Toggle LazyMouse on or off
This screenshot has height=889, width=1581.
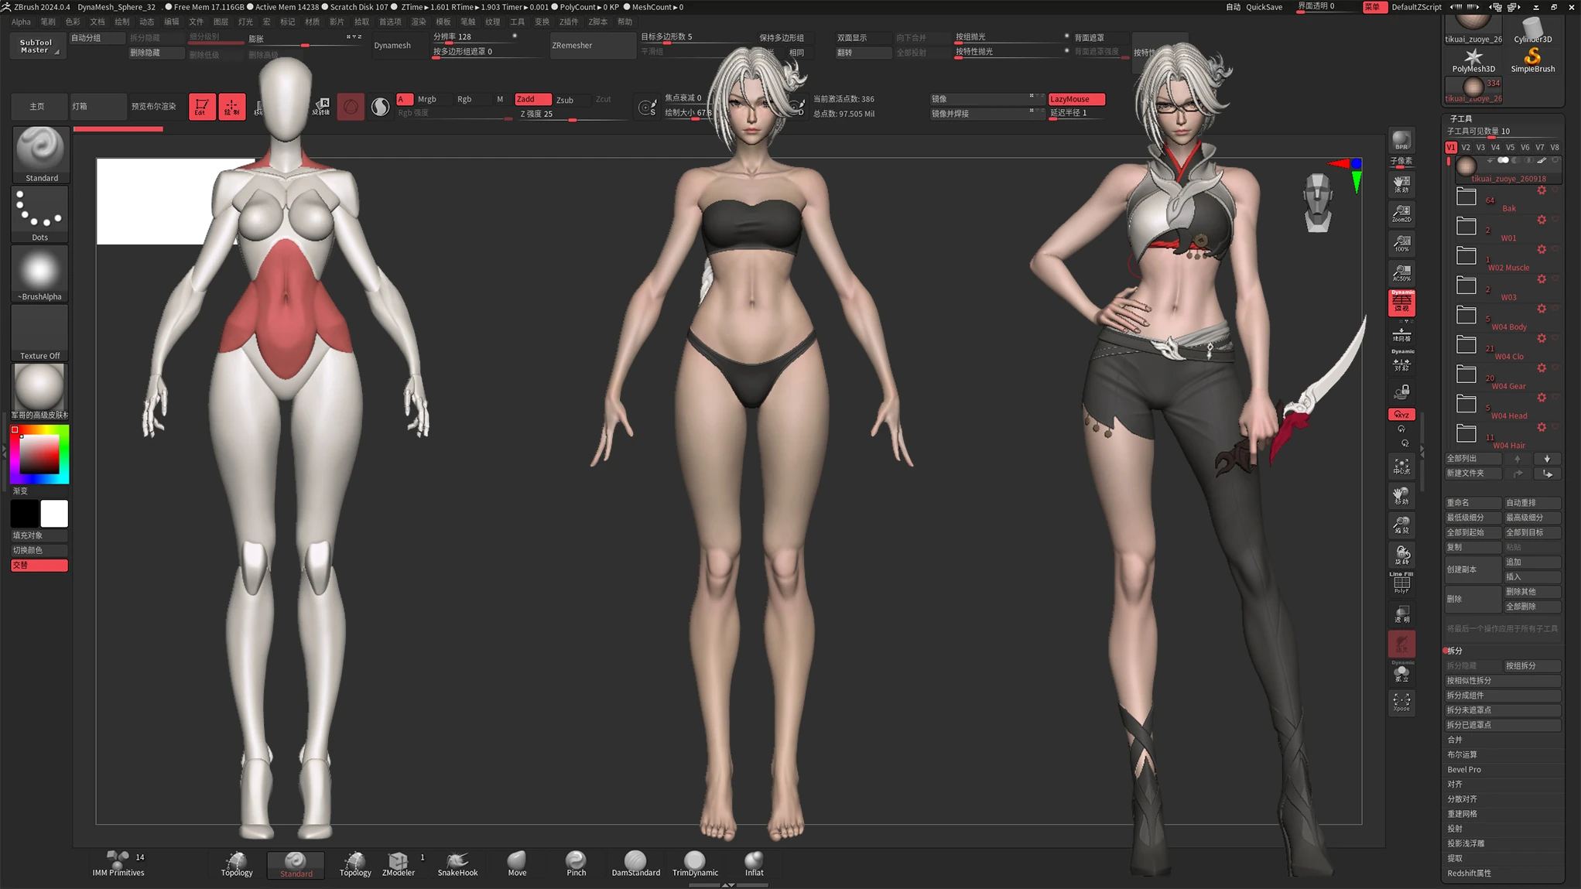click(x=1076, y=99)
